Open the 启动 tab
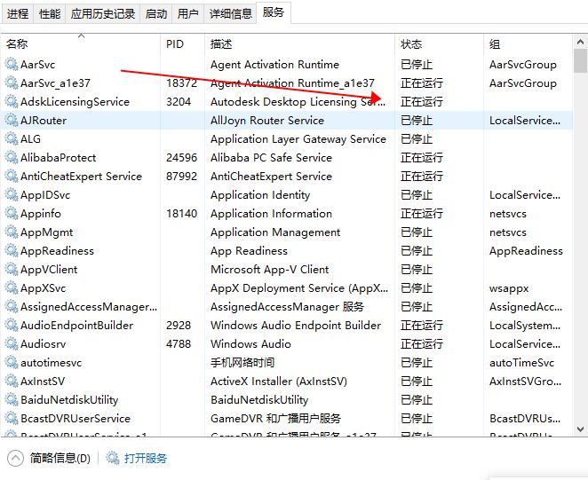The width and height of the screenshot is (588, 480). pyautogui.click(x=156, y=13)
